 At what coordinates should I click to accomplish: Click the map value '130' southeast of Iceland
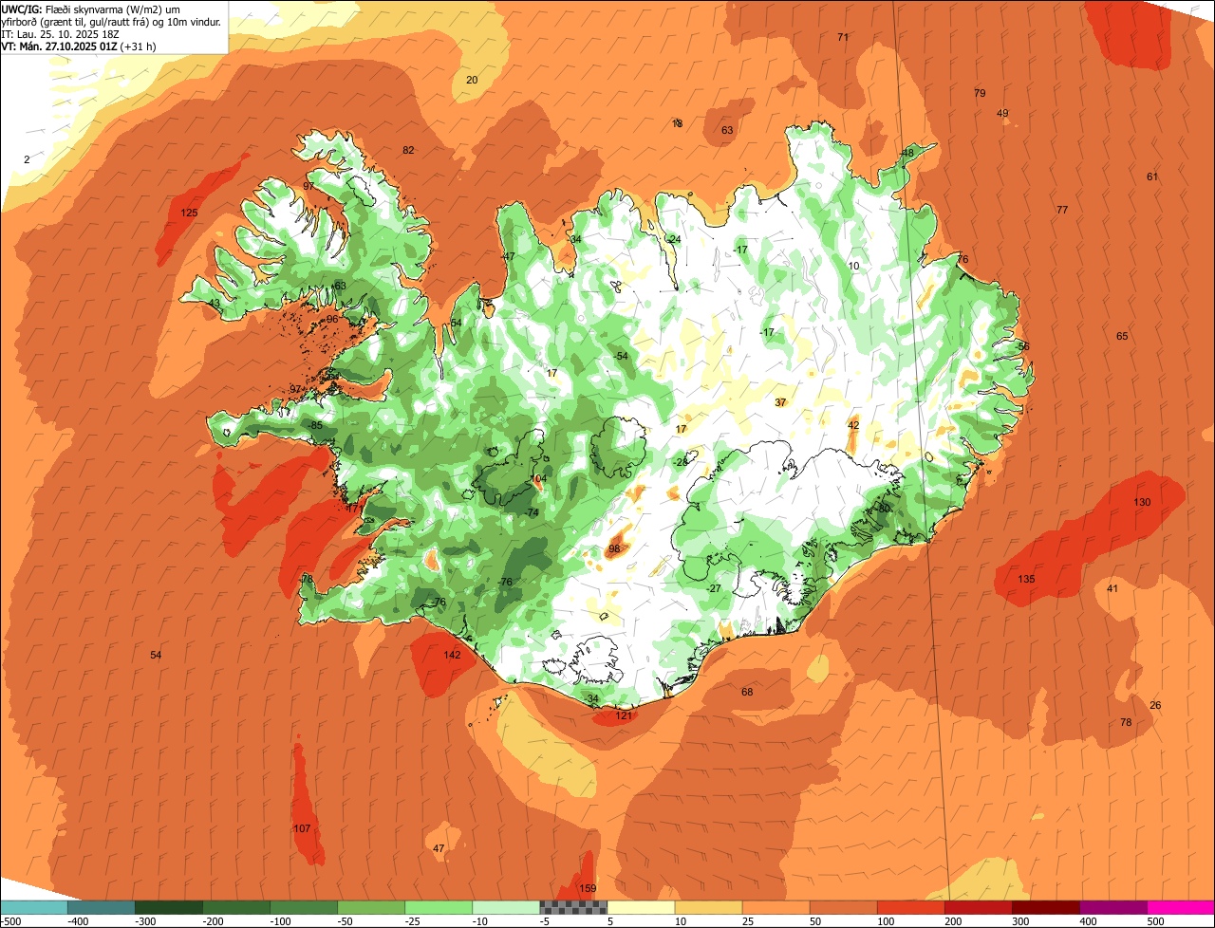pos(1142,502)
